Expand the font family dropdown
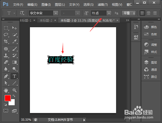 coord(56,13)
